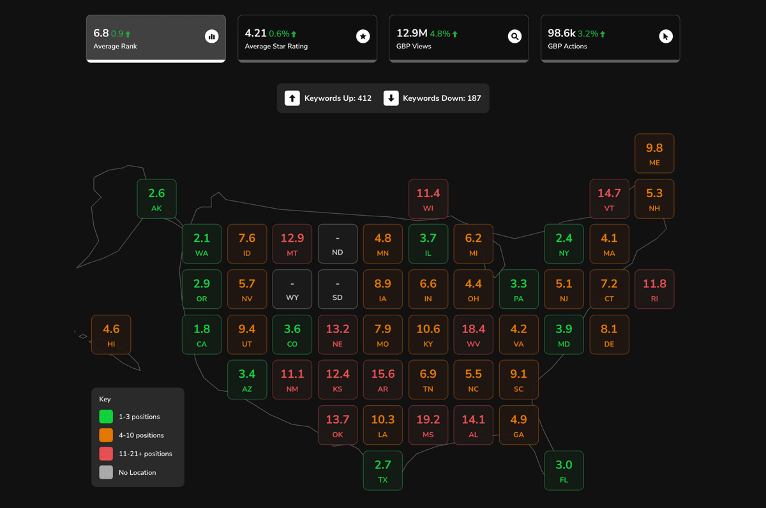Open the MD tile showing 3.9
766x508 pixels.
(x=564, y=335)
